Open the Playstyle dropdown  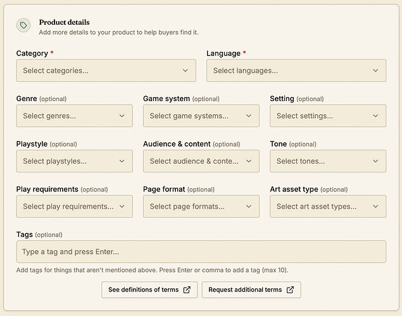pos(74,161)
